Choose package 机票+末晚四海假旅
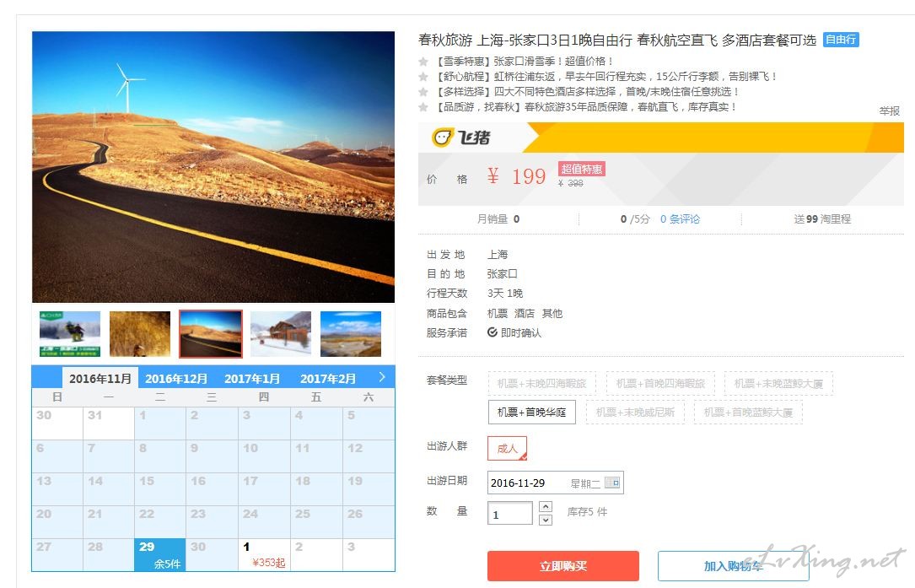This screenshot has width=915, height=588. click(541, 384)
